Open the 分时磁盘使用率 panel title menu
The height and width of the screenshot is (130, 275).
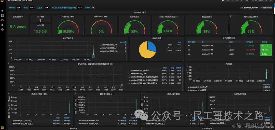tap(240, 94)
